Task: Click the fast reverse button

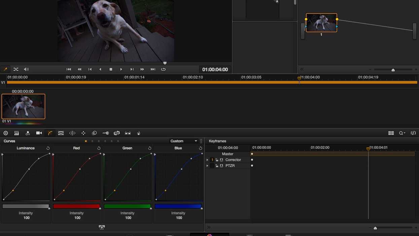Action: click(79, 69)
